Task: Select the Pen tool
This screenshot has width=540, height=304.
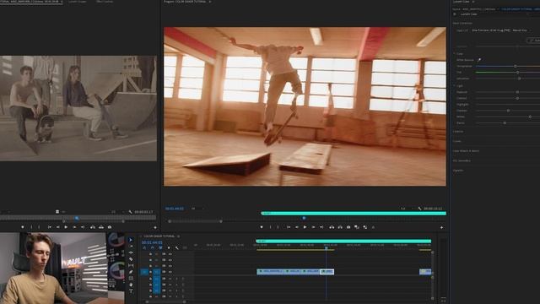Action: click(131, 272)
